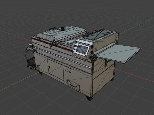Screen dimensions: 154x115
Task: Click the bottom front drawer handle panel
Action: (x=73, y=85)
